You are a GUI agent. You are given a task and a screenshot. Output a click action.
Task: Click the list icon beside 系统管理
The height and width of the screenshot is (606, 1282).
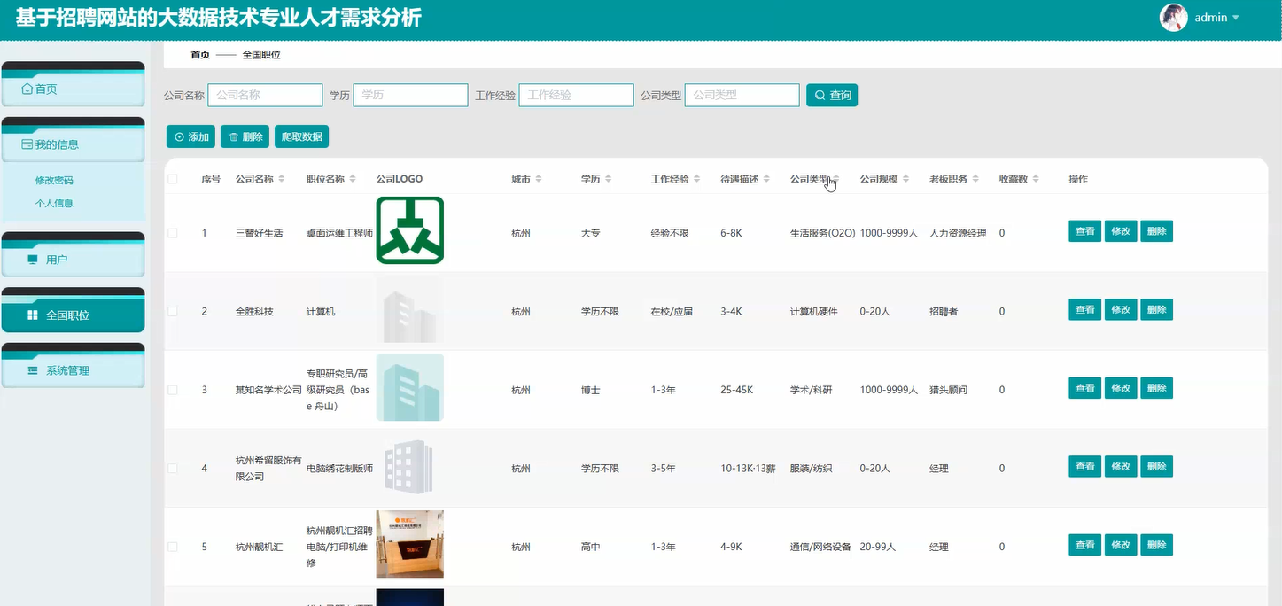click(32, 369)
